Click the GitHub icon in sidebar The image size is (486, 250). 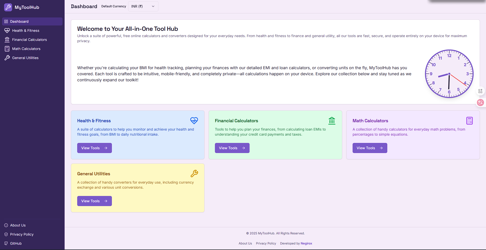tap(6, 243)
